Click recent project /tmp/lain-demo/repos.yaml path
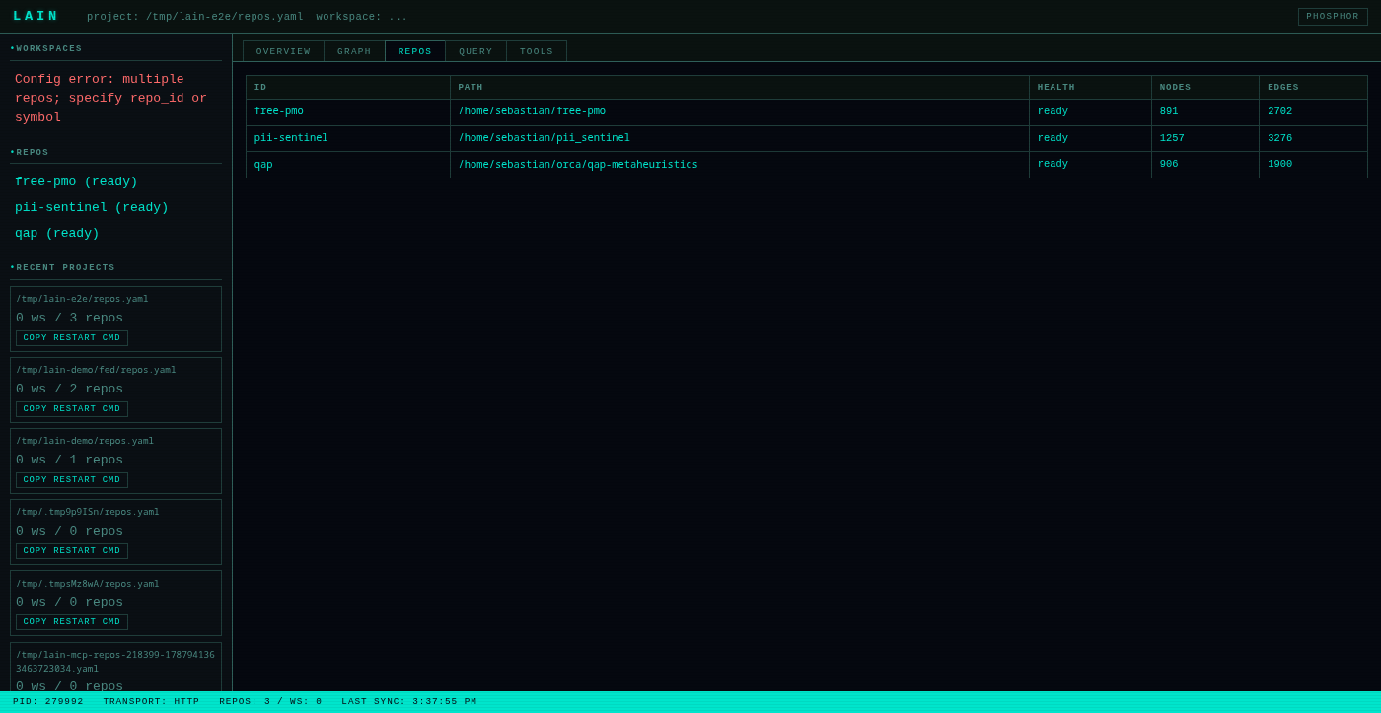This screenshot has width=1381, height=713. click(x=85, y=441)
